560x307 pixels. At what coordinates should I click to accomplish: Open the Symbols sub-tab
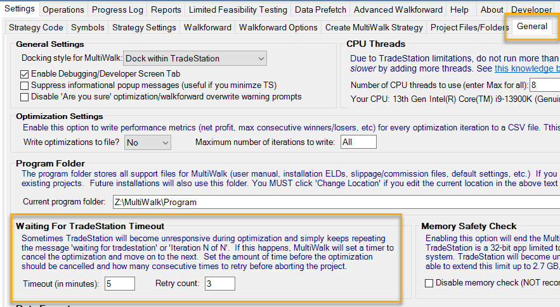click(x=88, y=27)
